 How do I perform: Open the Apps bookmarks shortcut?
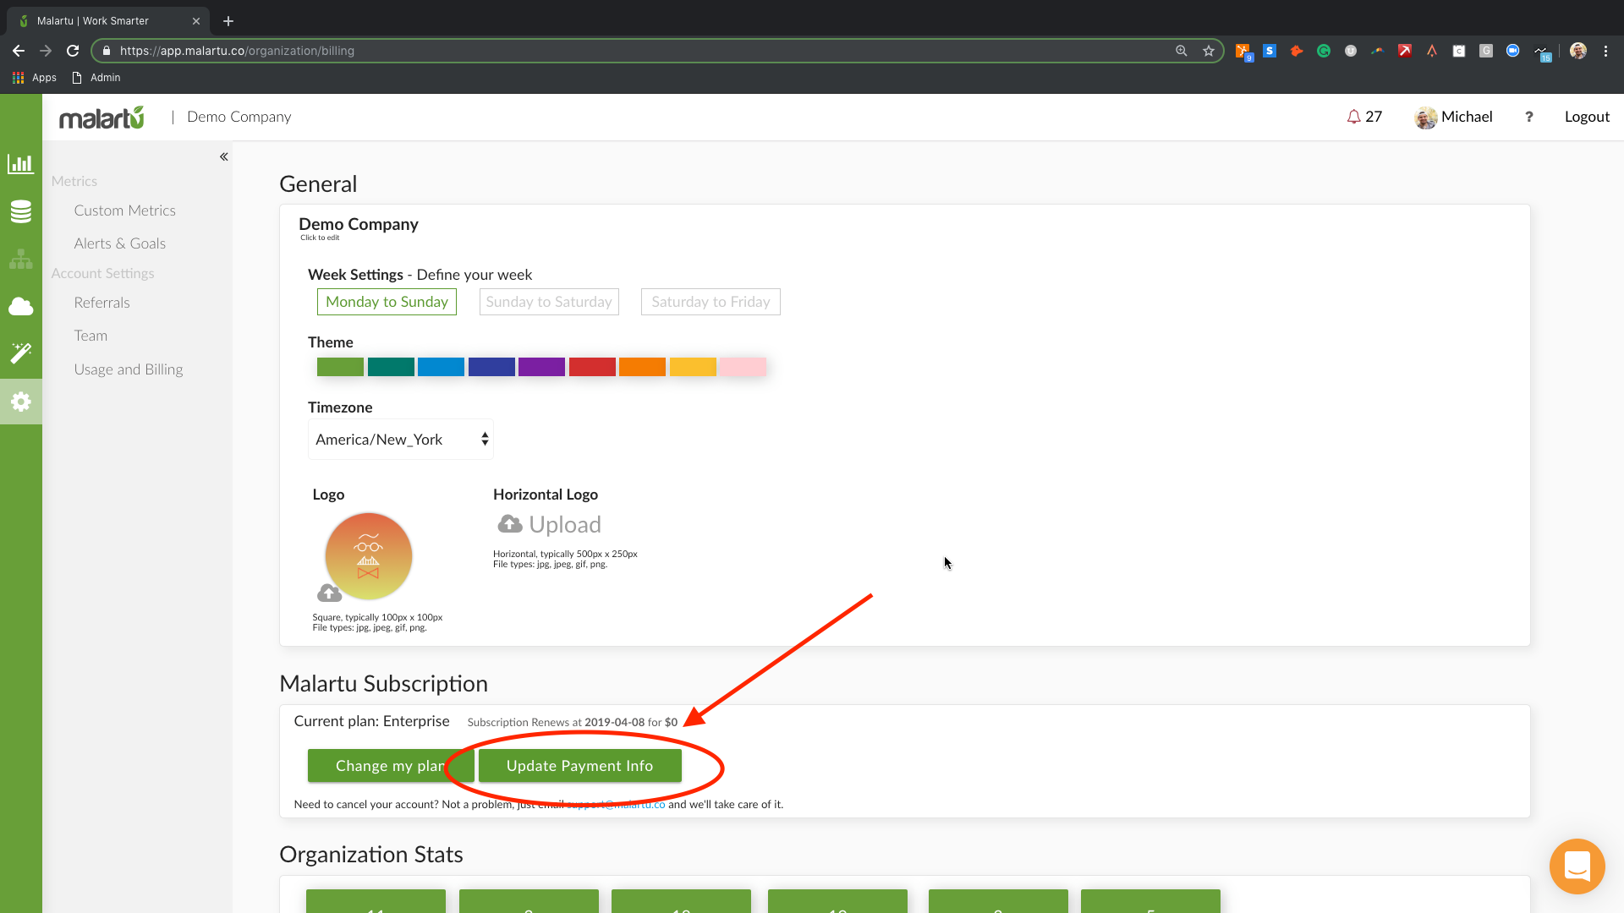coord(34,77)
